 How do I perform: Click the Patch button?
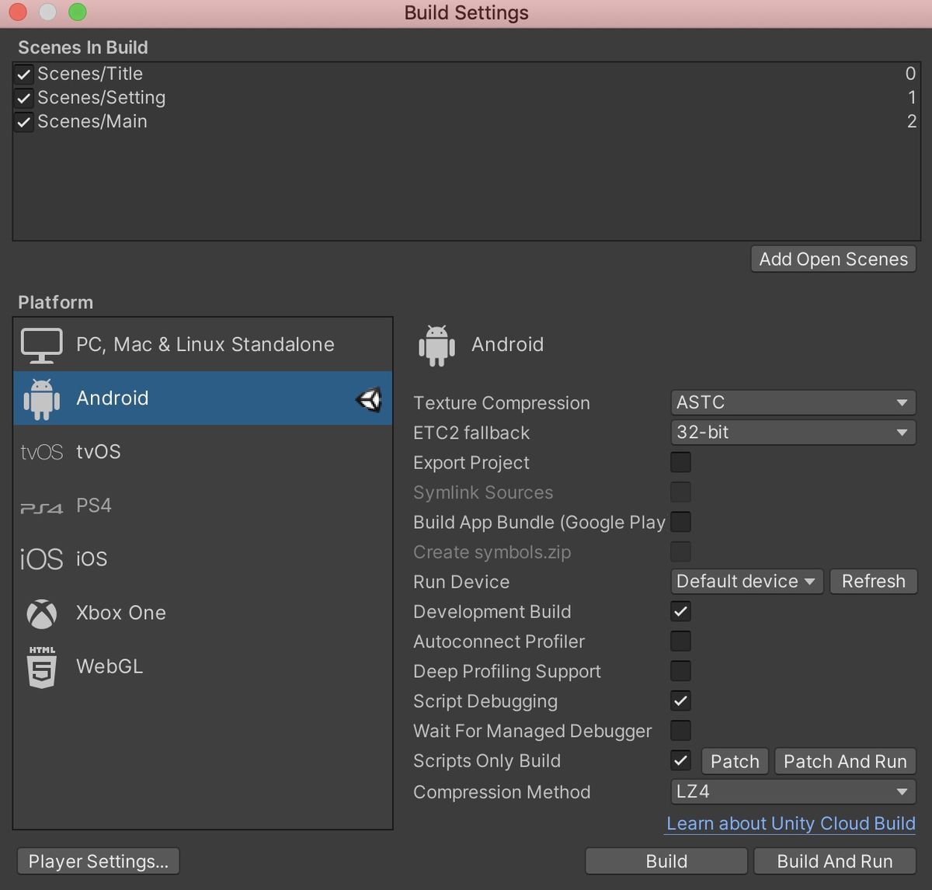click(x=735, y=761)
